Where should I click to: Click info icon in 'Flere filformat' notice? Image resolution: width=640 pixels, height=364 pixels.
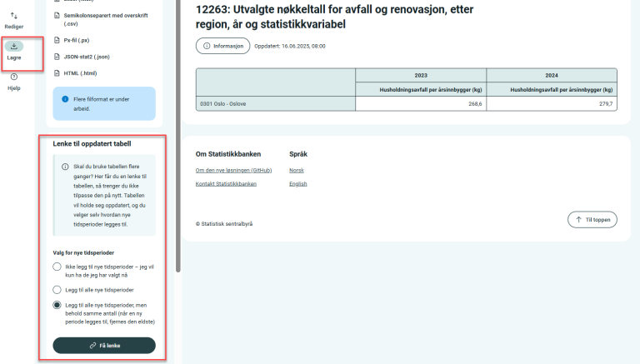coord(65,99)
